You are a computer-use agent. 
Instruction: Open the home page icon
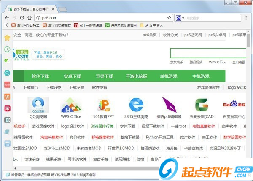(30, 18)
